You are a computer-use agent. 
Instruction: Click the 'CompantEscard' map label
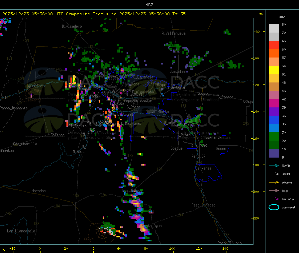pyautogui.click(x=218, y=137)
